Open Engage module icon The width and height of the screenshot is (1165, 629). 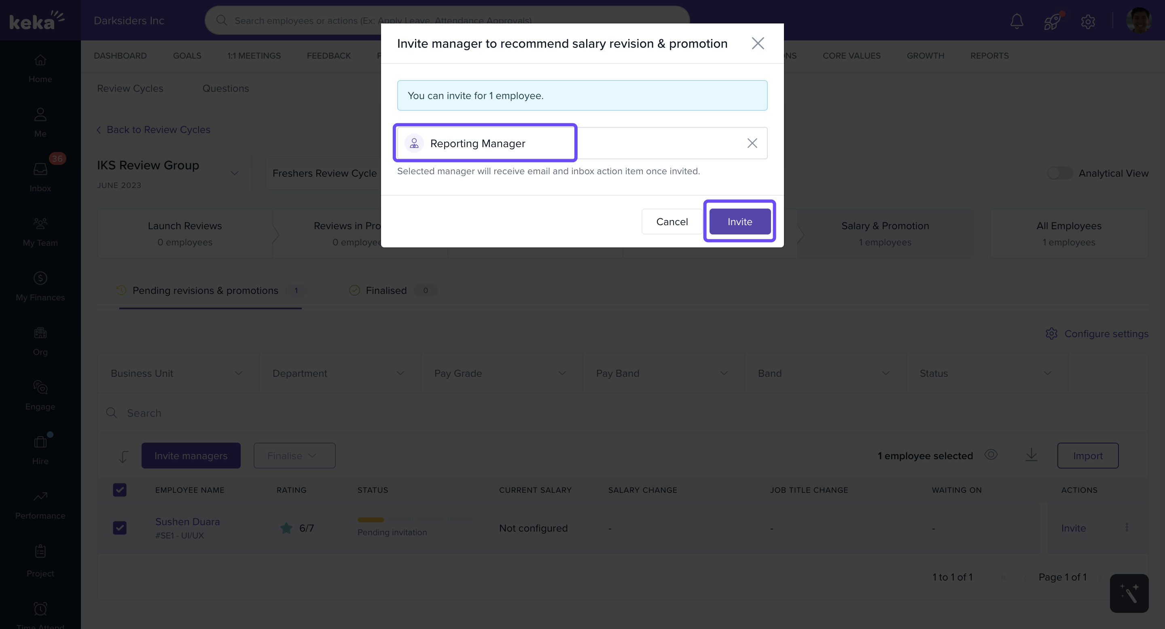(x=40, y=395)
